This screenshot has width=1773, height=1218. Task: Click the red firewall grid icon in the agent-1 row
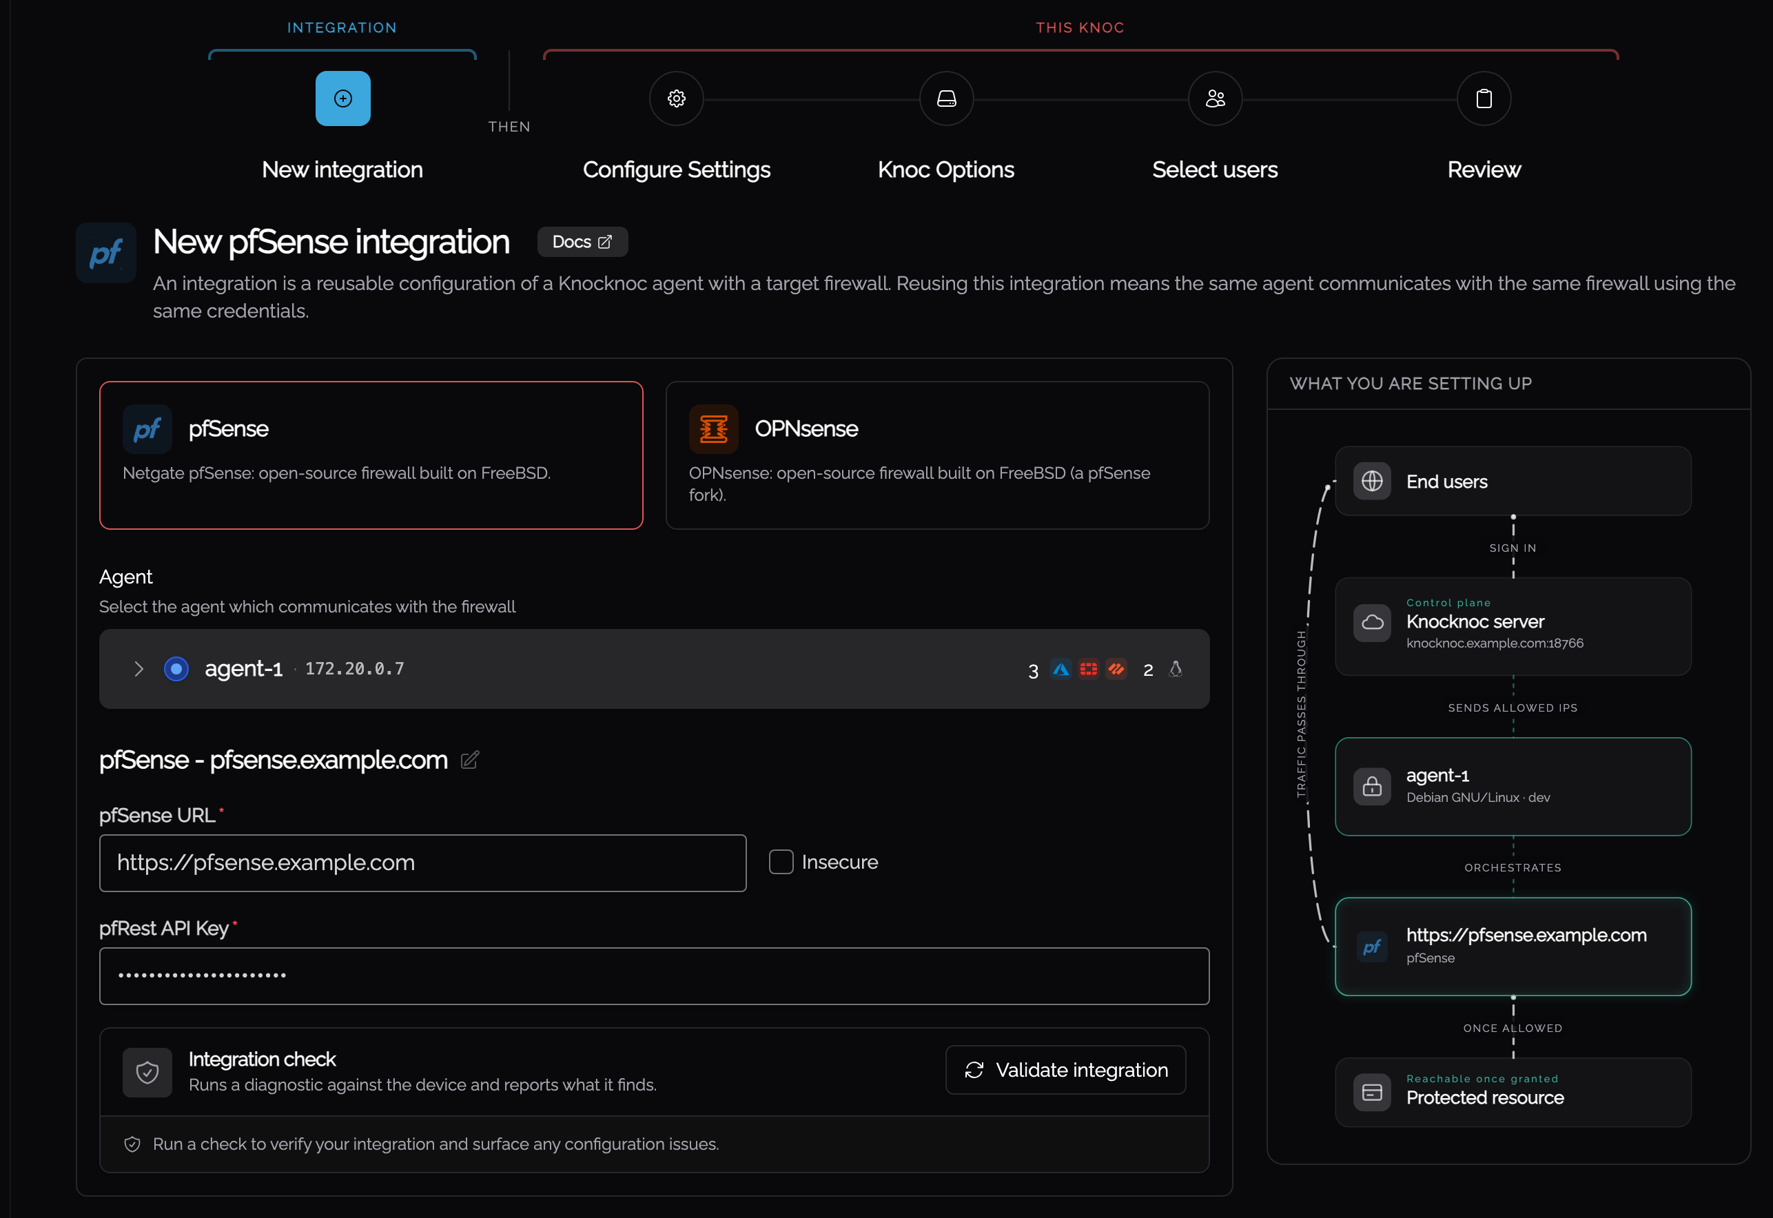[1088, 670]
